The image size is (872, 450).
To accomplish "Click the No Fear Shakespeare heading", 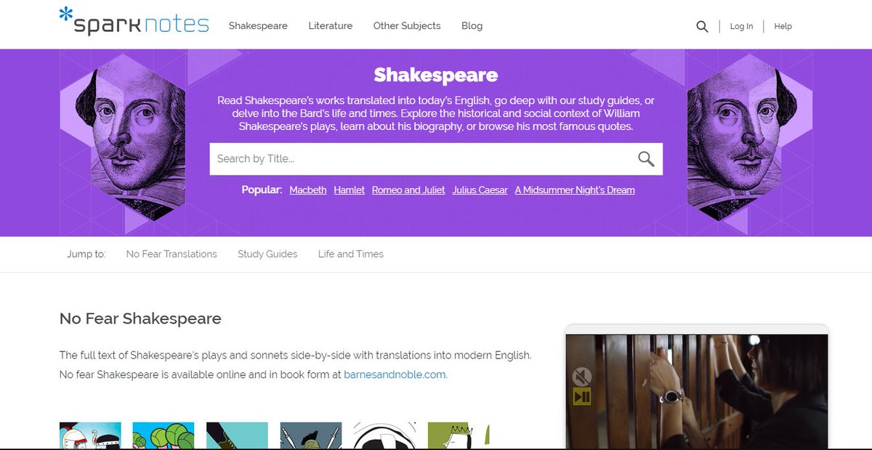I will 140,319.
